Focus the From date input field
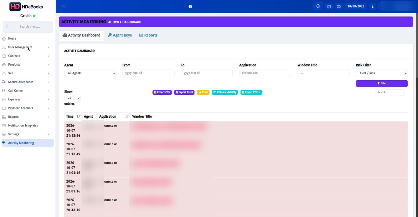Screen dimensions: 418x217 (148, 73)
